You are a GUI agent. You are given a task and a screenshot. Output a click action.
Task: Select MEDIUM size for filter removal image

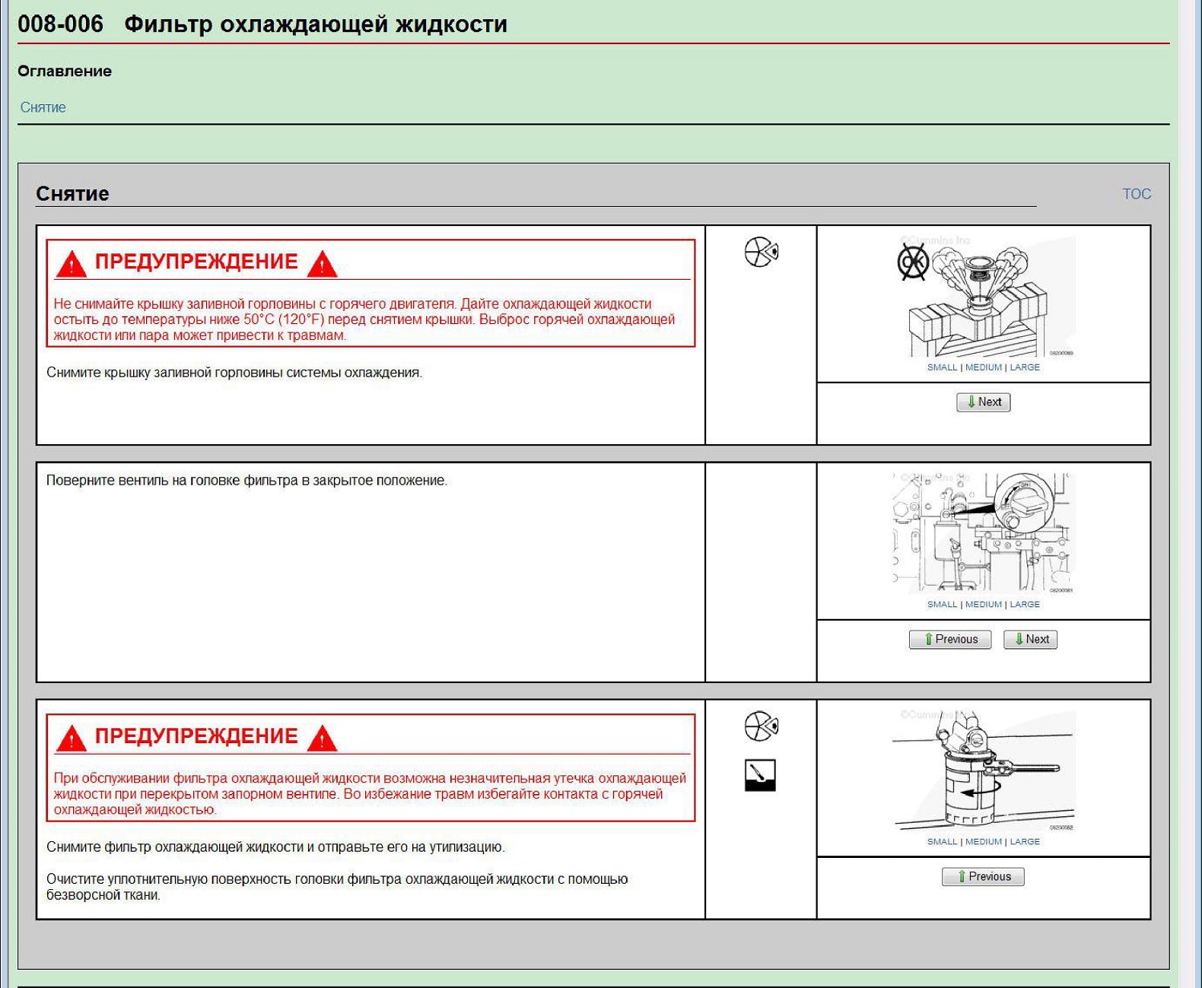[984, 842]
